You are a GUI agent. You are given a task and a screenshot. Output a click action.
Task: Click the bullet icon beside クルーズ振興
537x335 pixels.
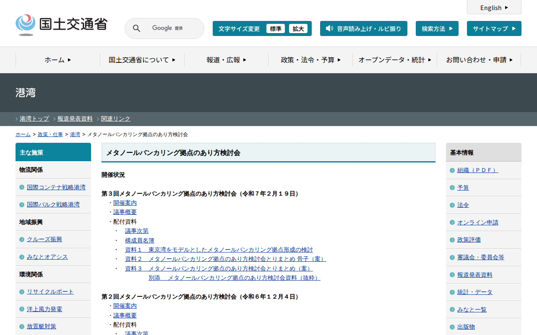pos(22,240)
